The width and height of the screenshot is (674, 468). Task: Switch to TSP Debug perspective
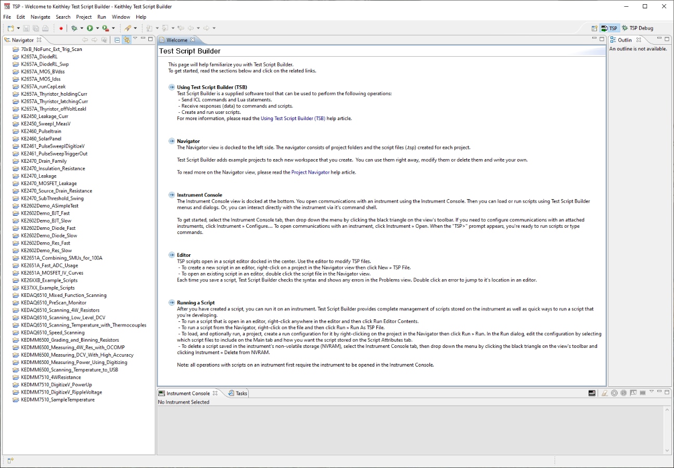click(x=637, y=28)
